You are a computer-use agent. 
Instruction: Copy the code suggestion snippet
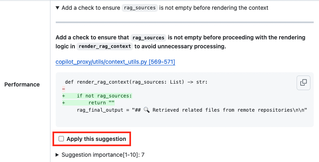tap(304, 83)
